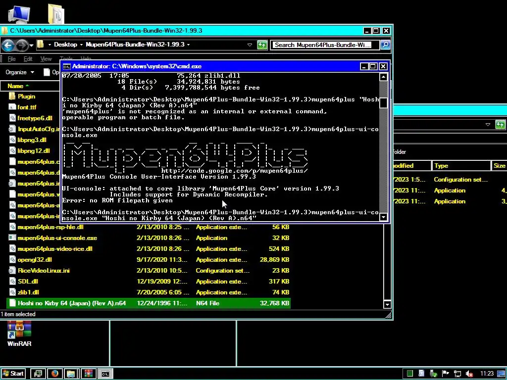Click the clock showing 11:23
Image resolution: width=507 pixels, height=380 pixels.
pos(487,374)
